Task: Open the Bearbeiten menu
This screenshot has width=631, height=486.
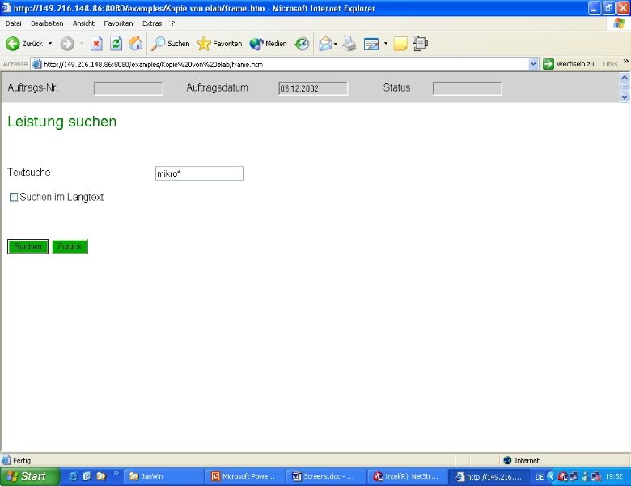Action: point(47,23)
